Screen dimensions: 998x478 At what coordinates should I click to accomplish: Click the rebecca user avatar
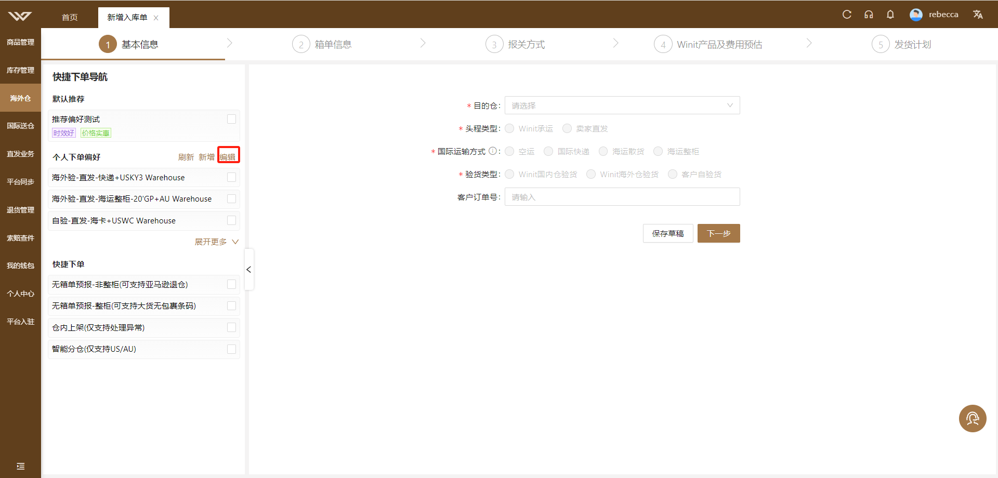coord(916,15)
